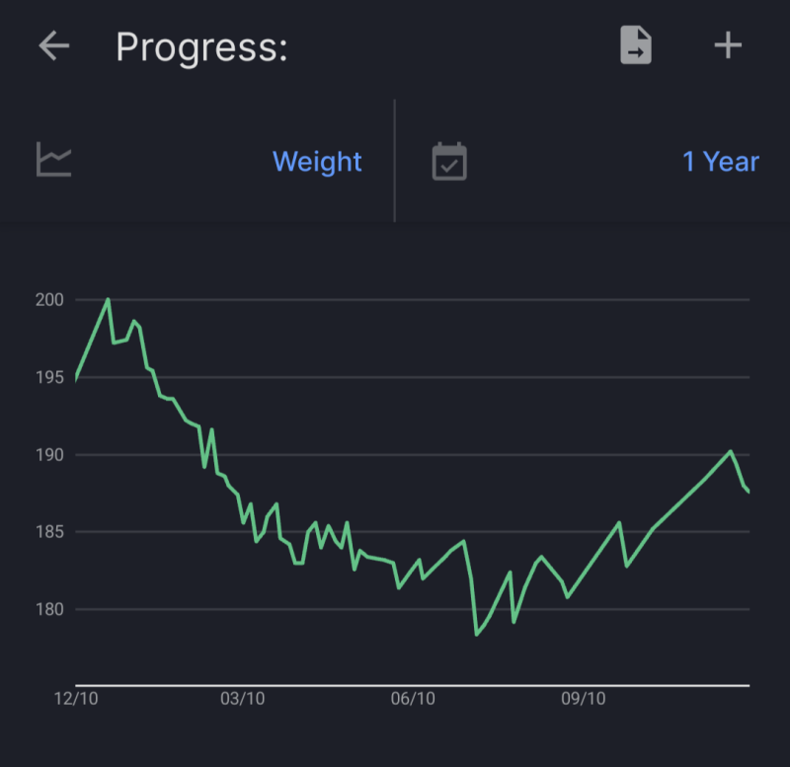Tap the calendar check icon
790x767 pixels.
coord(449,161)
